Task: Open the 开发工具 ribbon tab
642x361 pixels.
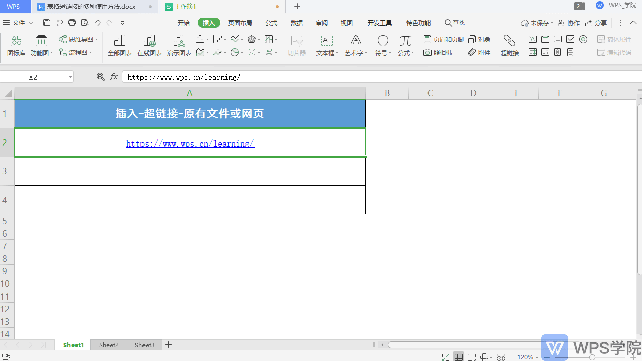Action: [x=380, y=23]
